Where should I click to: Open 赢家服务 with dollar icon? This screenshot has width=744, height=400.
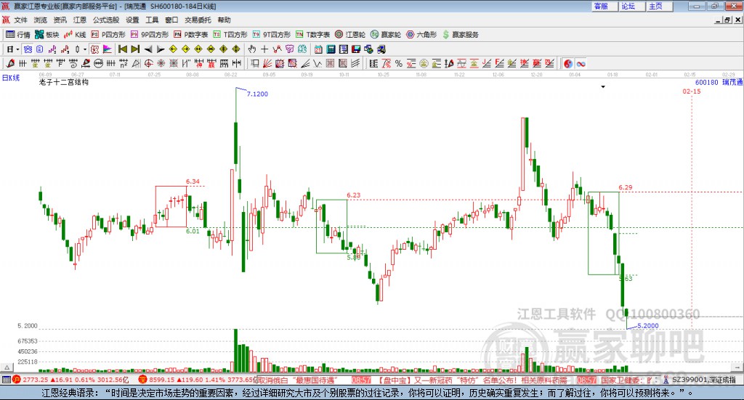[x=460, y=35]
